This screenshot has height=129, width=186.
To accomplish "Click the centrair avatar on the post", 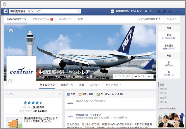I will (x=70, y=117).
